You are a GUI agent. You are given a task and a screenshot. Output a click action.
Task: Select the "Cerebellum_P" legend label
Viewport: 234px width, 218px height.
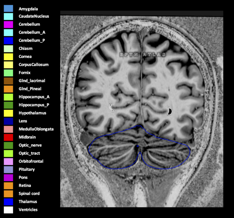coord(32,41)
